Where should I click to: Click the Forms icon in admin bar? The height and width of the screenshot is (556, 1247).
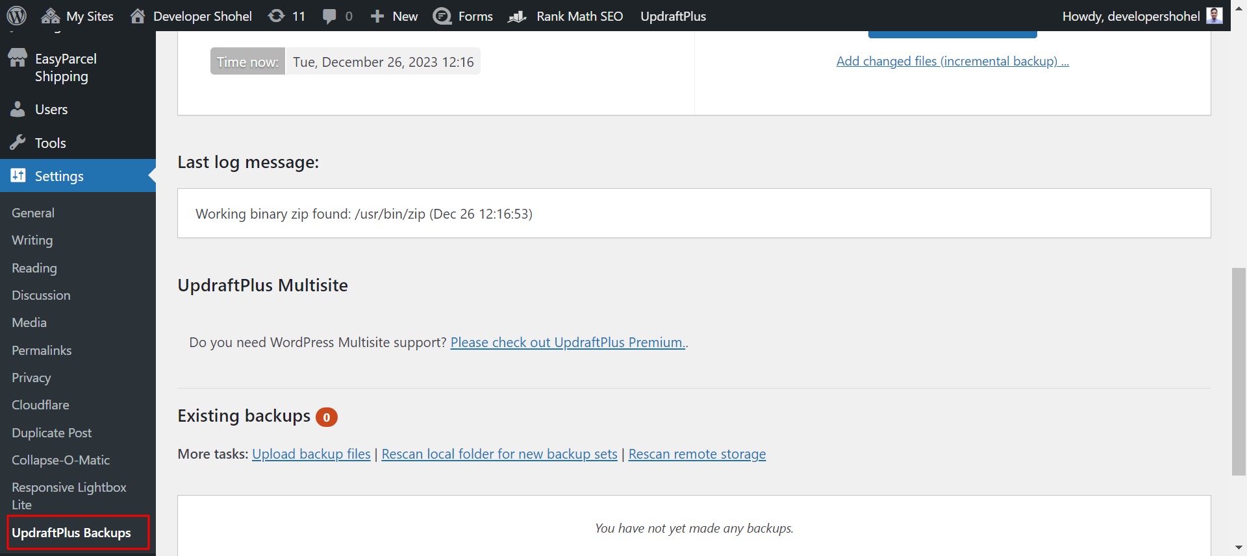[x=442, y=16]
